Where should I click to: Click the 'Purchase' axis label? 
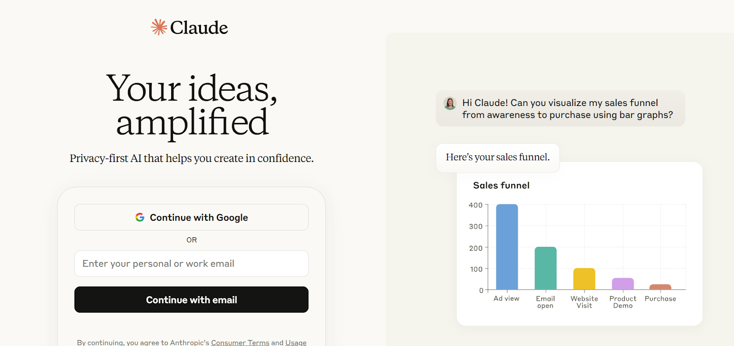(x=661, y=298)
